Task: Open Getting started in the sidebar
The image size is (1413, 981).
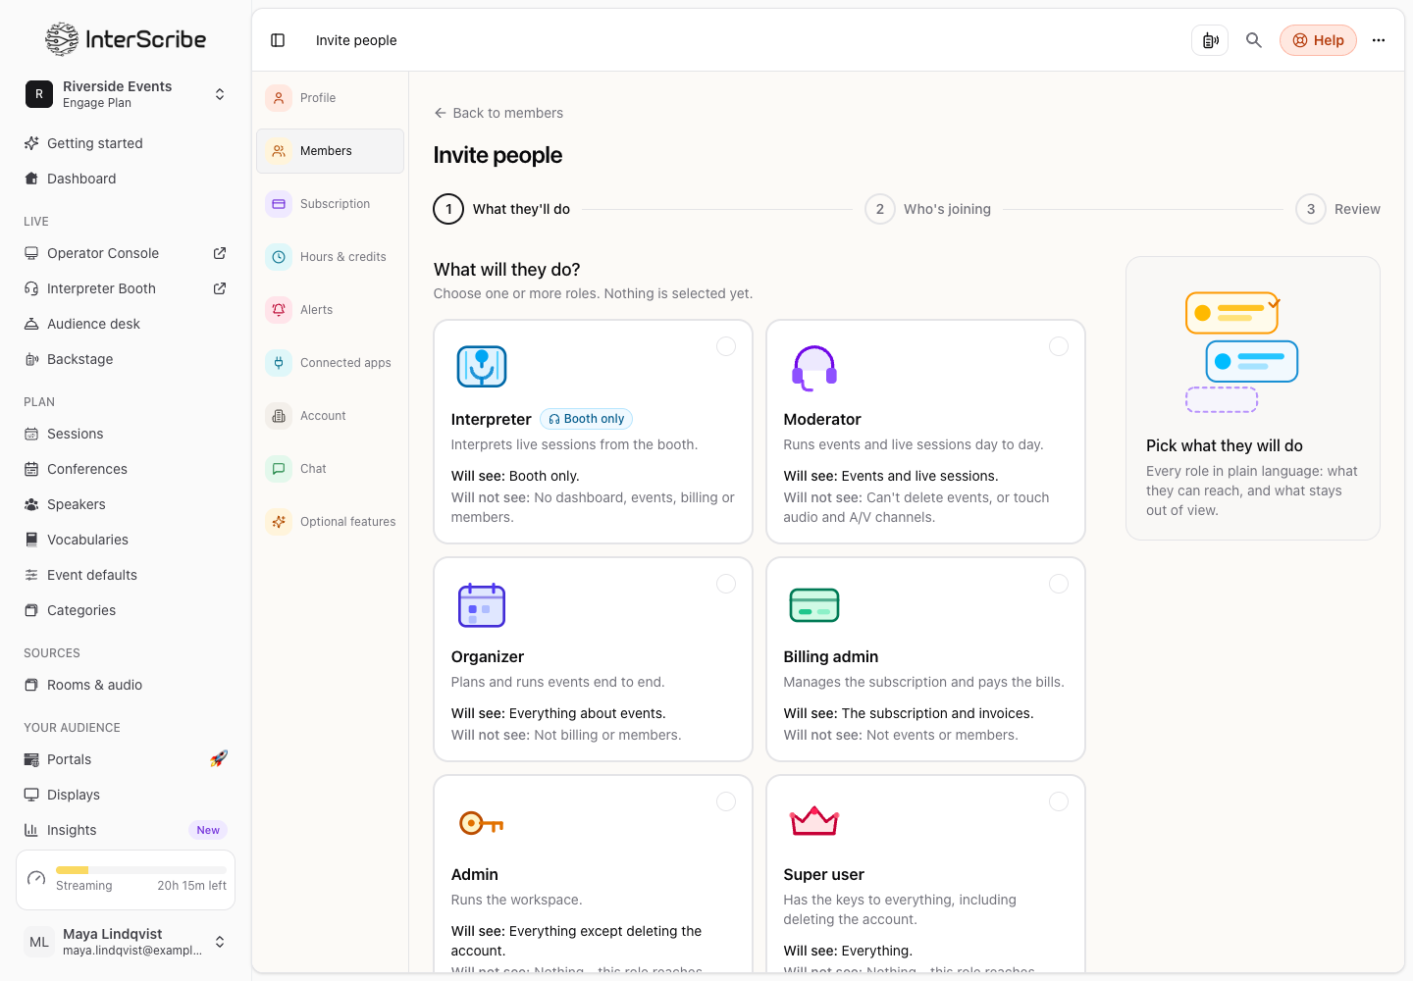Action: tap(126, 143)
